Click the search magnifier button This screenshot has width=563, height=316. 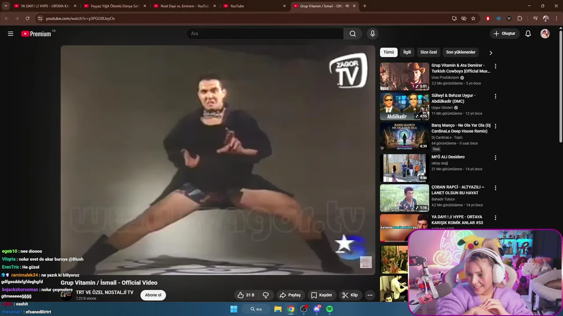click(x=353, y=34)
